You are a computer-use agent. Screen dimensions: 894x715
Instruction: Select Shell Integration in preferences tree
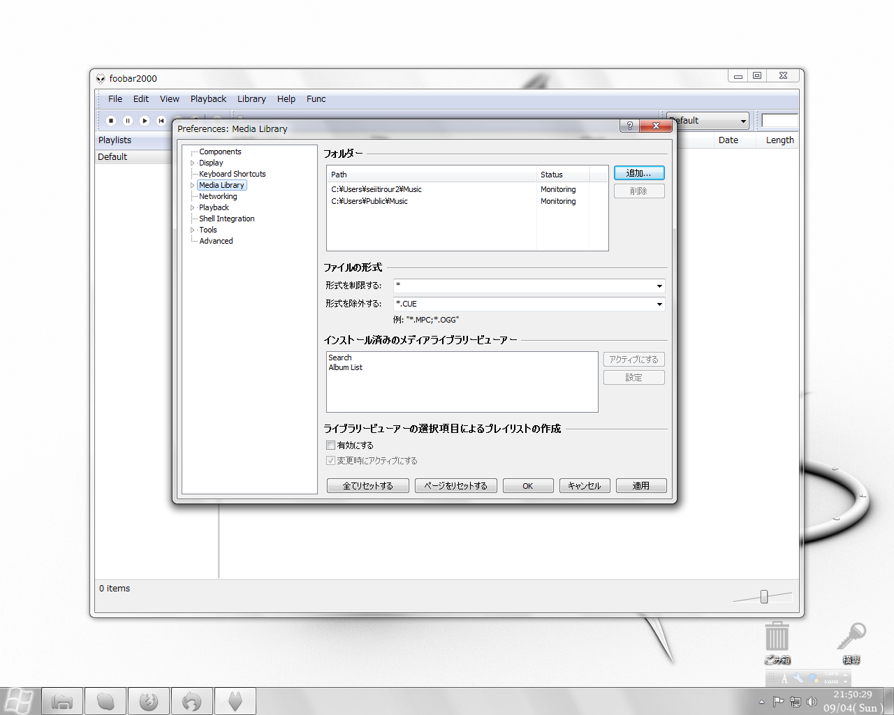click(x=227, y=219)
